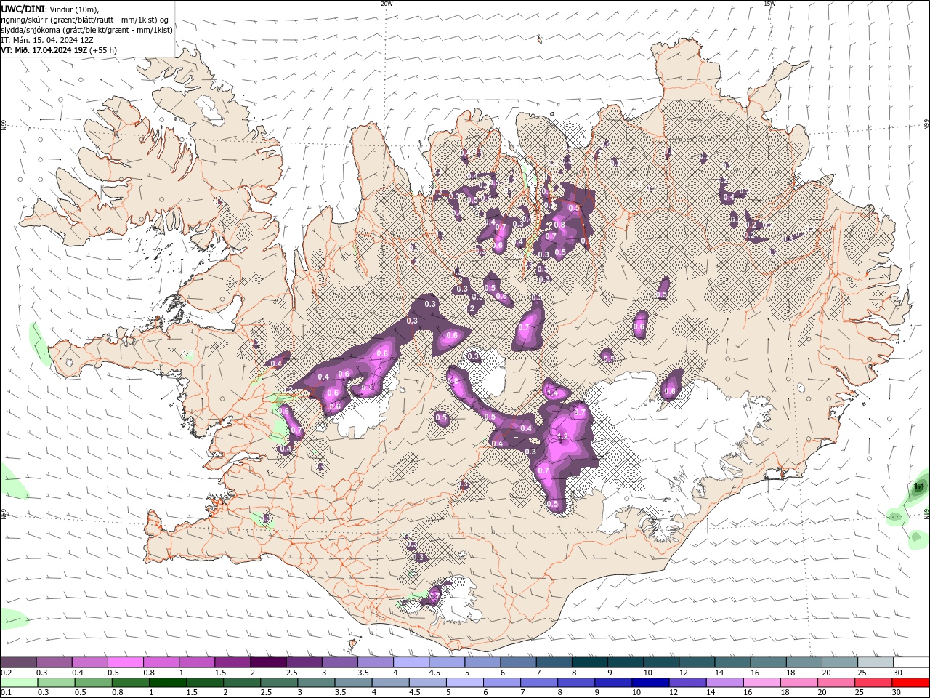Viewport: 930px width, 698px height.
Task: Click the 'IT: Mán. 15. 04. 2024 12Z' line
Action: tap(47, 40)
